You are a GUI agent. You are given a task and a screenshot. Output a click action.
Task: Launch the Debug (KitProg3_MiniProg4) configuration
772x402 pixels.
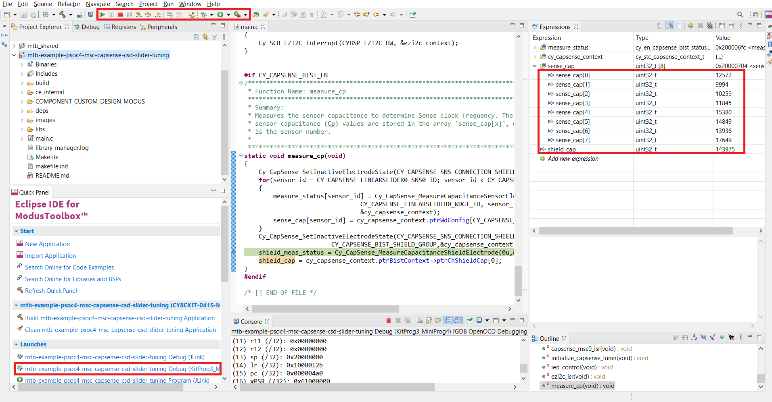[x=122, y=369]
